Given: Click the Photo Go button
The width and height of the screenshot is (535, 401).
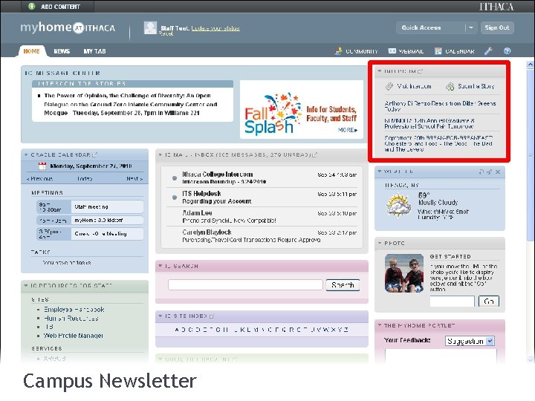Looking at the screenshot, I should (489, 301).
